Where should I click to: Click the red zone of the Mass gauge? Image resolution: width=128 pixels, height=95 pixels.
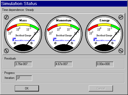pyautogui.click(x=12, y=27)
